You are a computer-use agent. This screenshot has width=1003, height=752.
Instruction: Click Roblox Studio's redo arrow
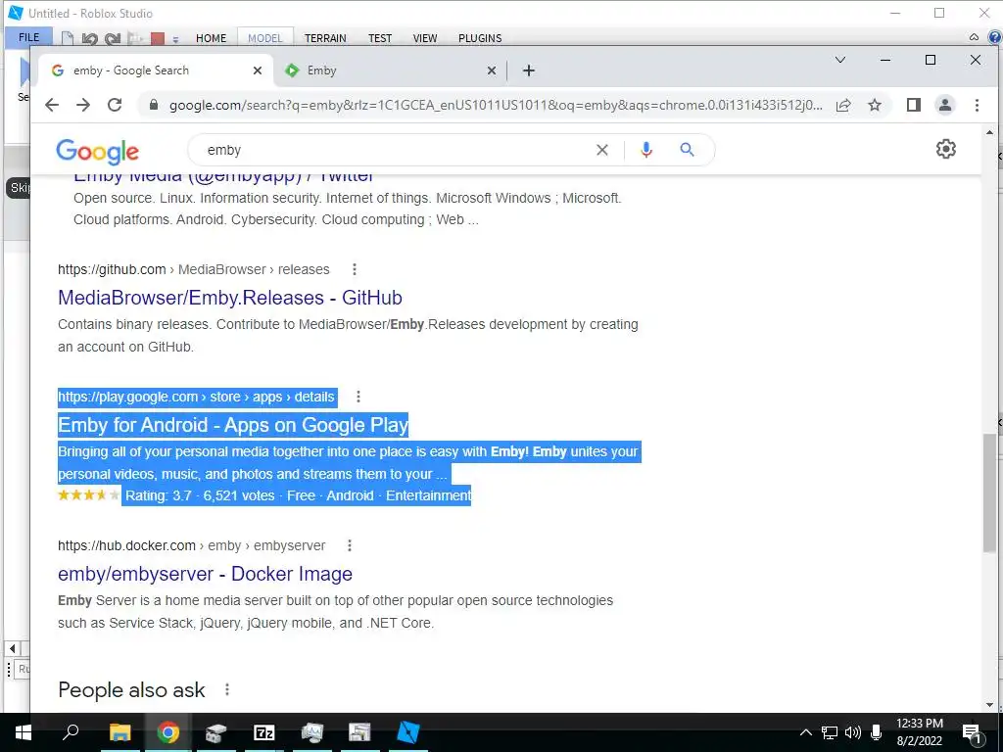(x=113, y=39)
